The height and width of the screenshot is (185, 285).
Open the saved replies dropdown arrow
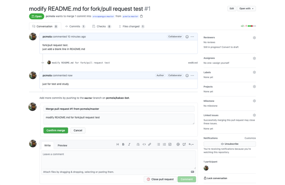(x=191, y=145)
